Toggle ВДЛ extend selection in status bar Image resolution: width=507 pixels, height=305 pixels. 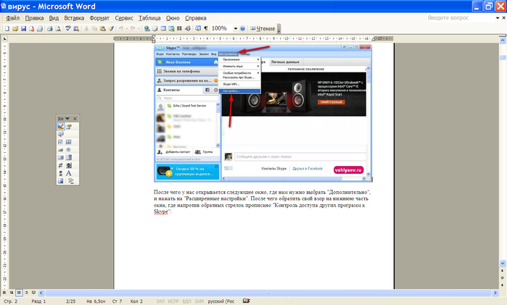pyautogui.click(x=186, y=301)
